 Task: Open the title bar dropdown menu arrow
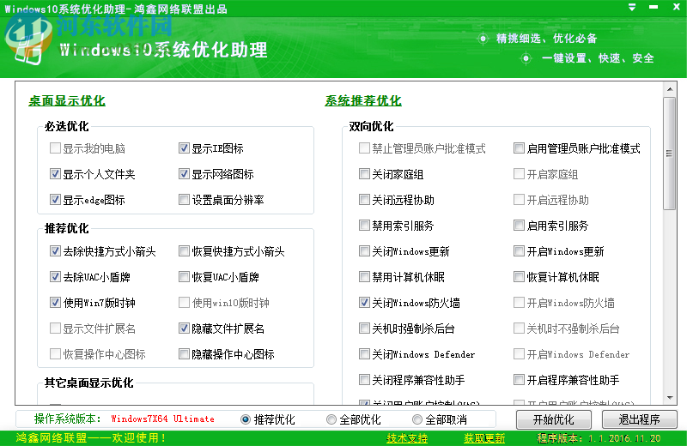[x=632, y=8]
